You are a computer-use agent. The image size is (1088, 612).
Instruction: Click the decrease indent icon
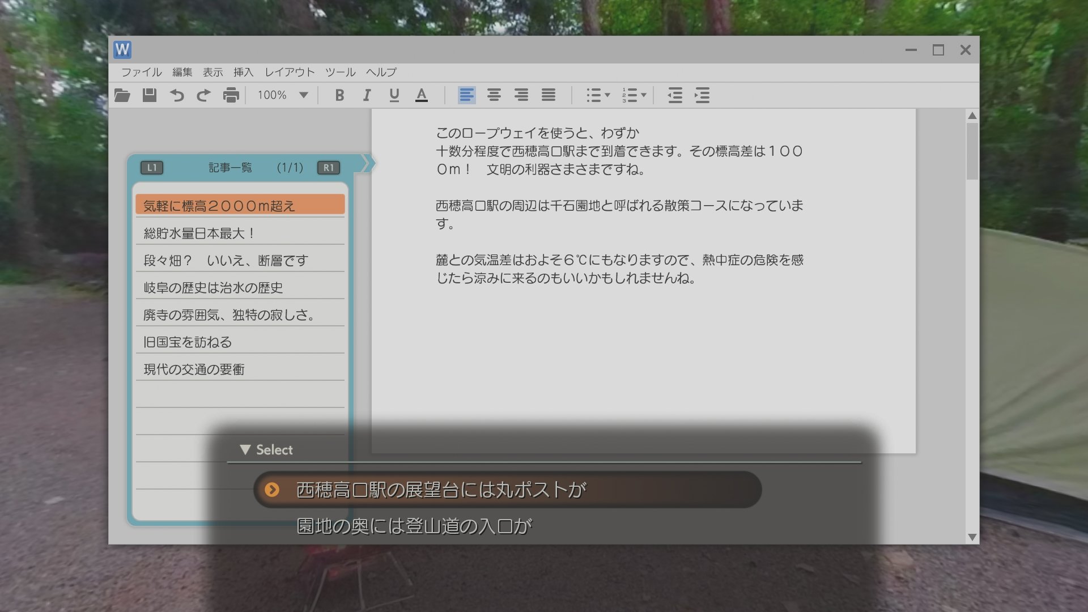tap(674, 95)
